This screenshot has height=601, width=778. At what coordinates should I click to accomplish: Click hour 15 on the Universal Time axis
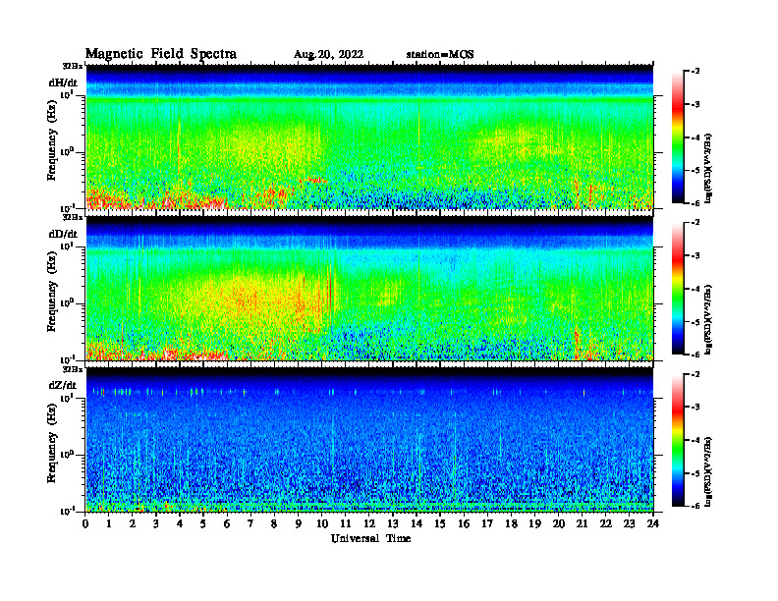click(440, 524)
